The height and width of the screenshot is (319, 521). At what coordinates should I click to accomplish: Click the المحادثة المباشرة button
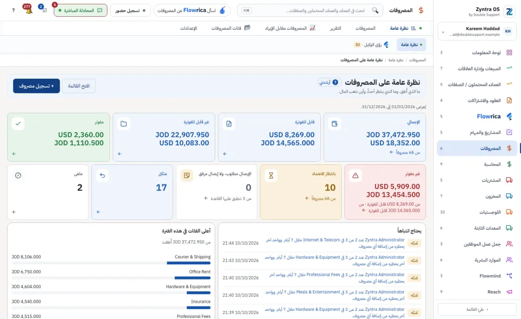pyautogui.click(x=80, y=10)
